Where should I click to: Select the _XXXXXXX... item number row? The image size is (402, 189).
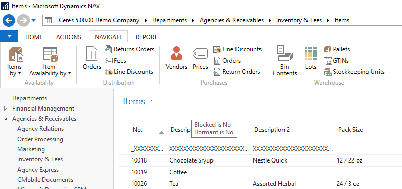[x=147, y=149]
